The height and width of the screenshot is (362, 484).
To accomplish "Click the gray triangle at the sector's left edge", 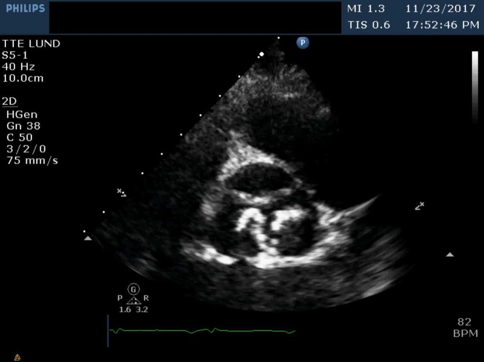I will pyautogui.click(x=88, y=238).
